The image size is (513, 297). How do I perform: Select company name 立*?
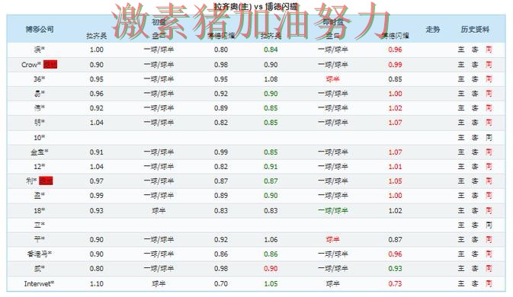(40, 225)
